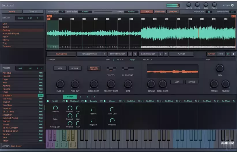Select the Master FX tab

click(x=70, y=97)
